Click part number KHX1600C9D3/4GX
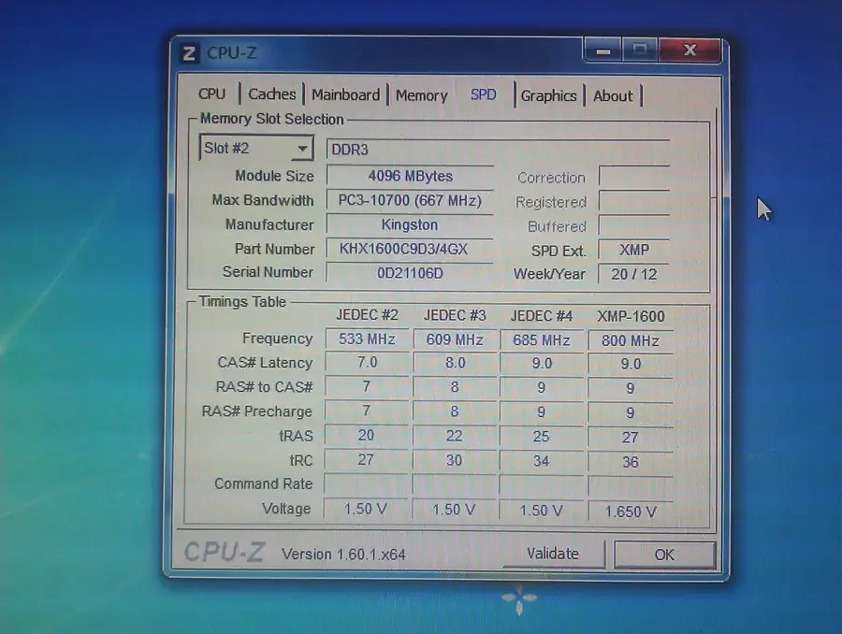The width and height of the screenshot is (842, 634). [410, 249]
